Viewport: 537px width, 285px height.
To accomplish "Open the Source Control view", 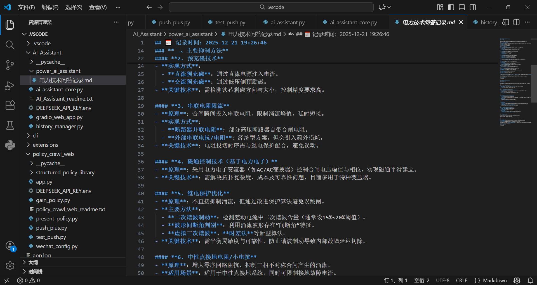I will [x=10, y=65].
